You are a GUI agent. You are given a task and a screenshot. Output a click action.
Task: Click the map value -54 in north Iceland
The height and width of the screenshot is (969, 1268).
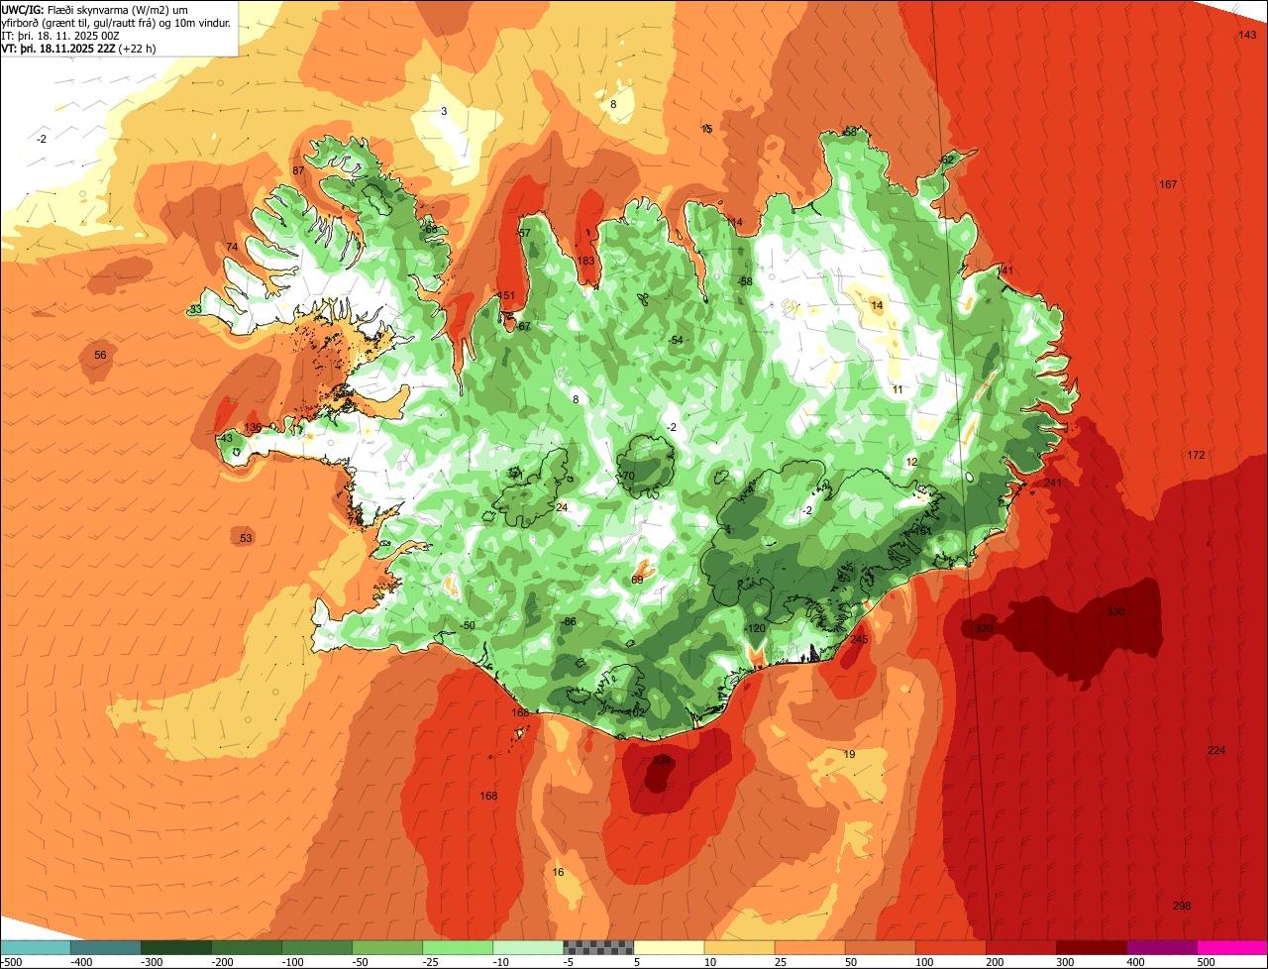[676, 340]
